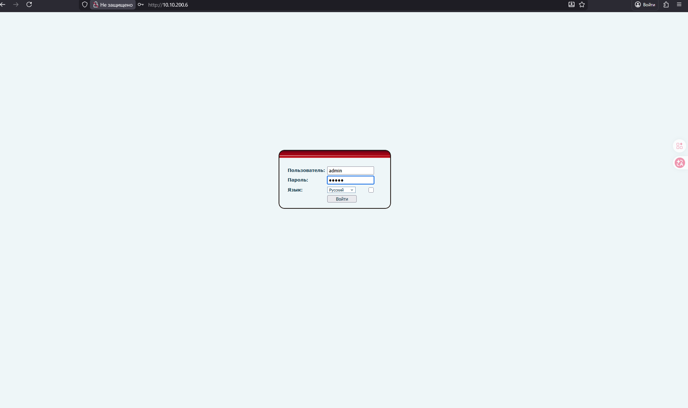Click the pink translate page icon
The height and width of the screenshot is (408, 688).
[680, 162]
